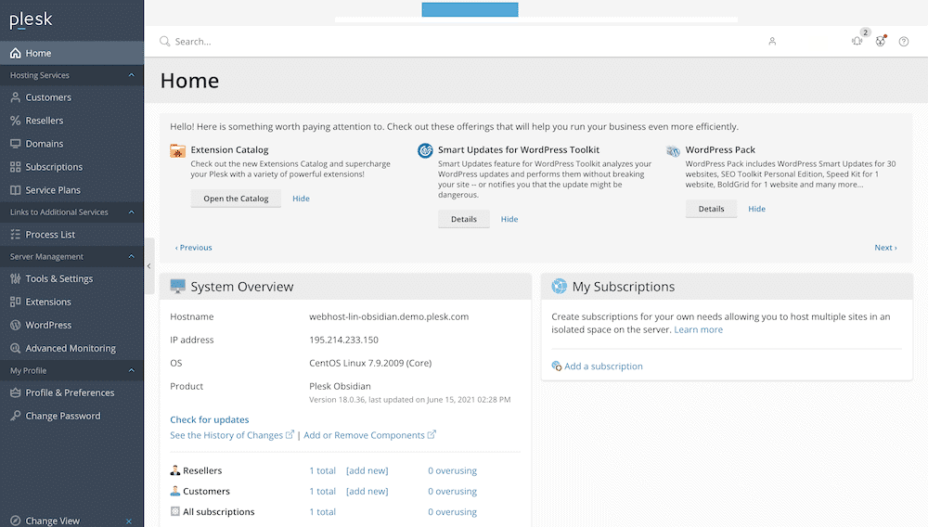This screenshot has height=527, width=928.
Task: Click the Add a subscription icon
Action: [x=556, y=366]
